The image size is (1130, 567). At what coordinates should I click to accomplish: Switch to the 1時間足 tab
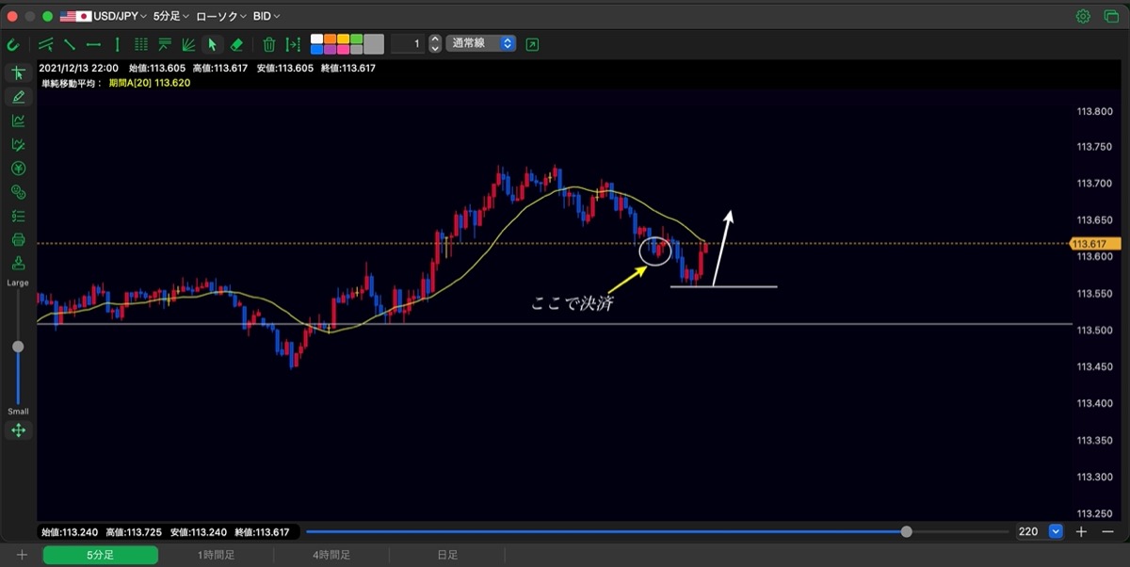216,556
